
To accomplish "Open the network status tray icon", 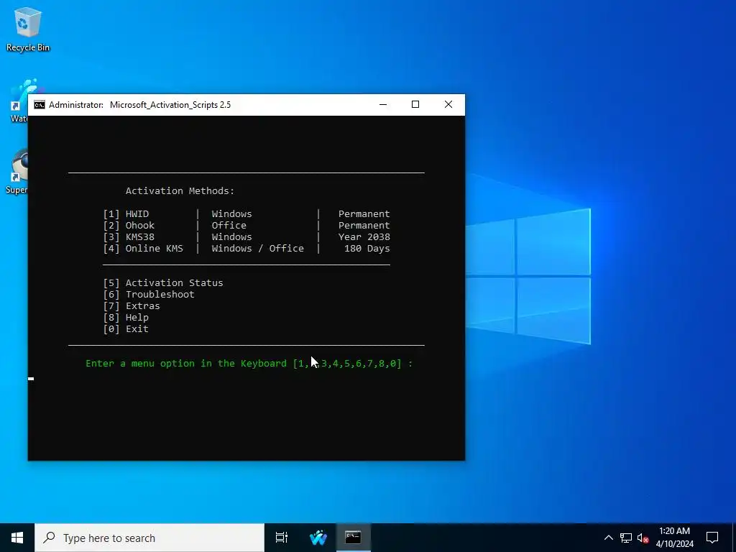I will tap(626, 538).
